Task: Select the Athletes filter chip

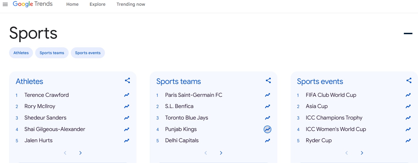Action: pos(21,53)
